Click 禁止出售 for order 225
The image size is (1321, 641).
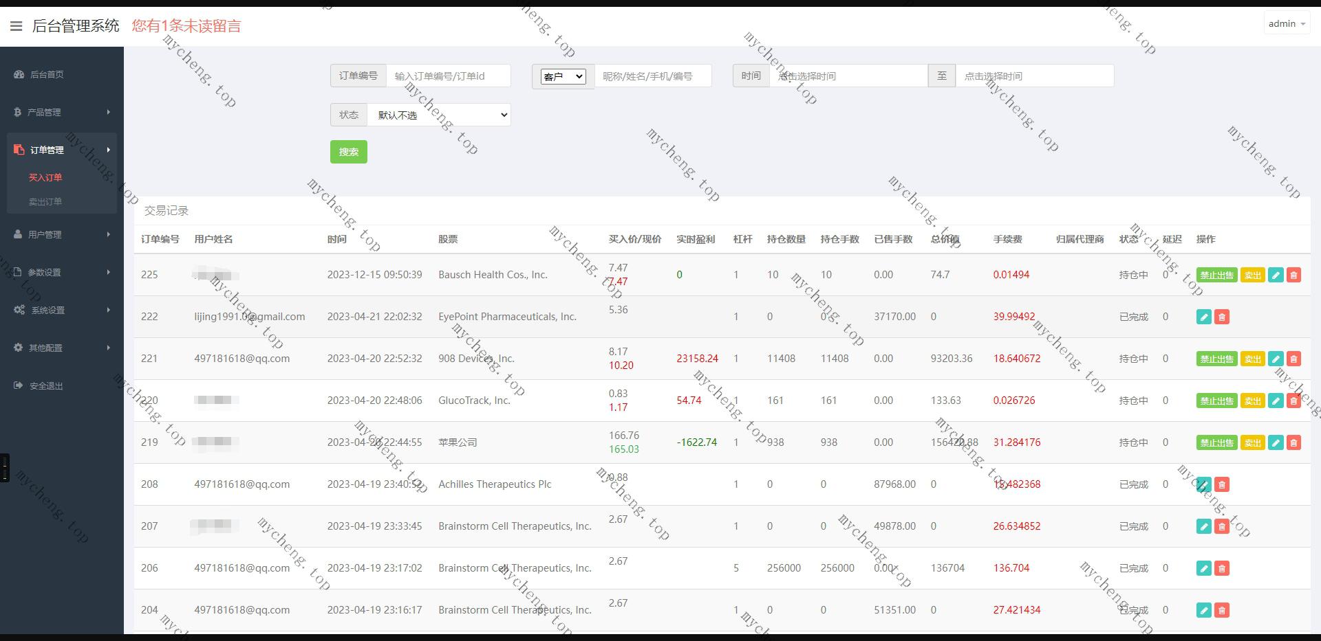click(x=1216, y=275)
